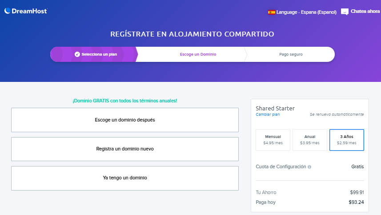Image resolution: width=381 pixels, height=215 pixels.
Task: Open the Language - España (Español) selector
Action: [302, 12]
